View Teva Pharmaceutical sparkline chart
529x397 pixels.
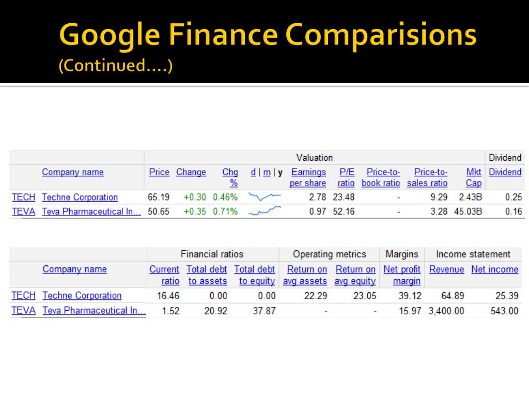pyautogui.click(x=264, y=211)
